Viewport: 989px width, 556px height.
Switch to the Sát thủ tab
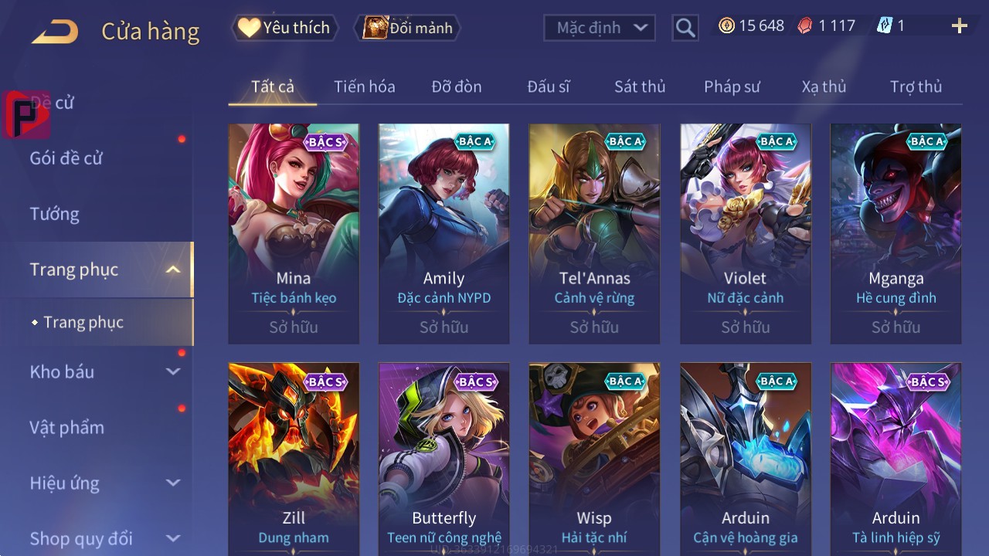[x=640, y=86]
